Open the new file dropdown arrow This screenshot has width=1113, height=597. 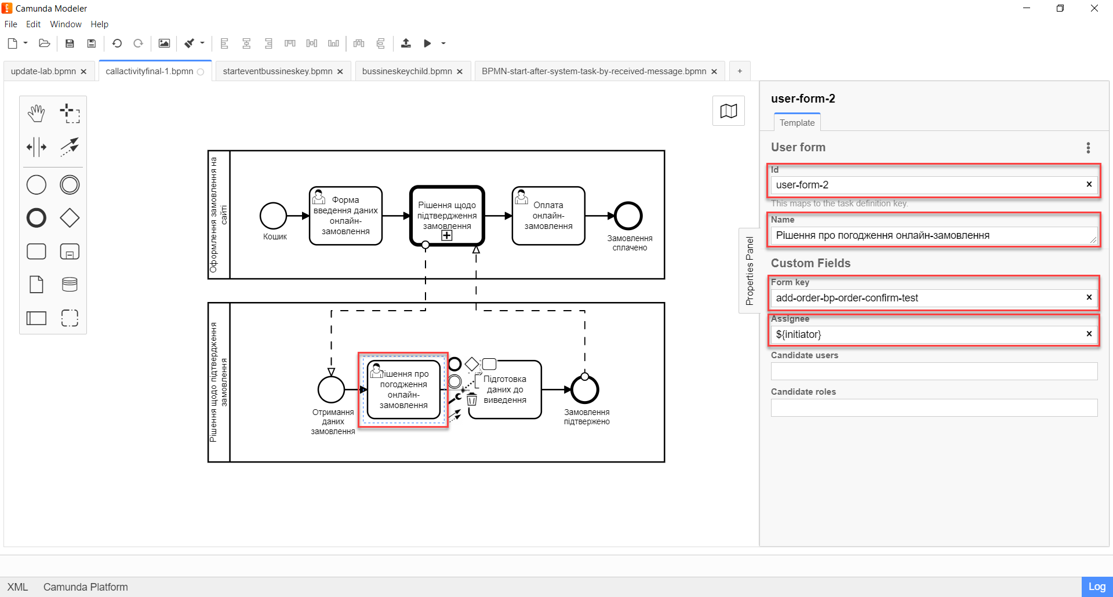click(26, 43)
